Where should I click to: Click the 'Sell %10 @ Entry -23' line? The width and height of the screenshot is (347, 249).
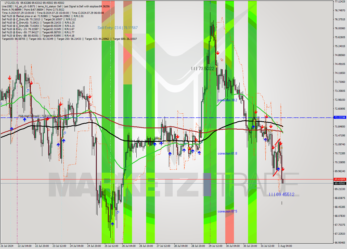(38, 29)
